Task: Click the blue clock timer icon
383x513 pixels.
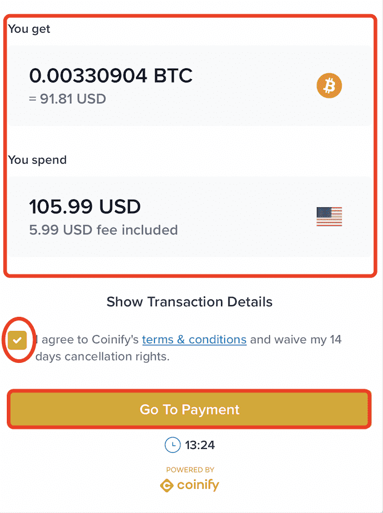Action: [x=172, y=445]
